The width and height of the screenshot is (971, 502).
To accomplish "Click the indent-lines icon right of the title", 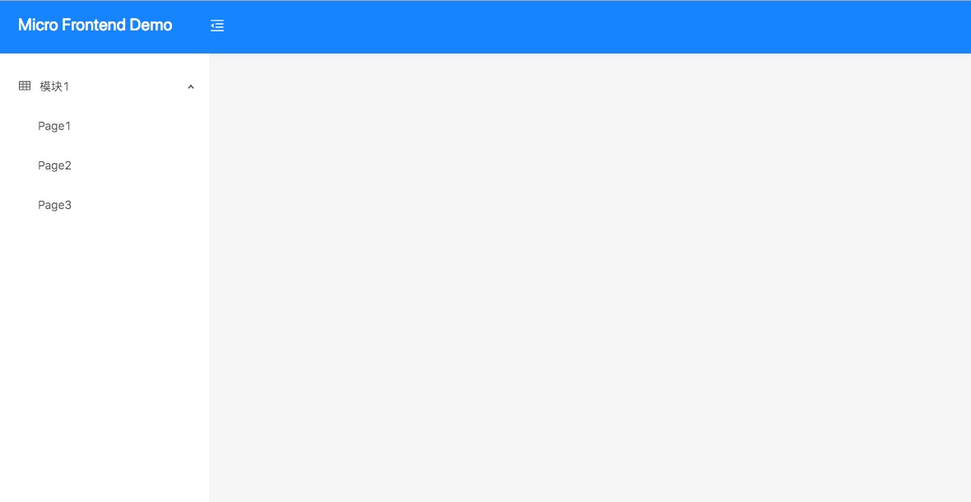I will (x=217, y=26).
